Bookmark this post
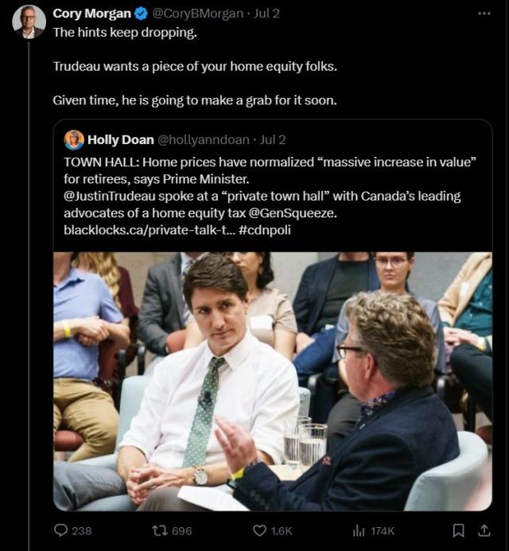509x551 pixels. tap(458, 530)
